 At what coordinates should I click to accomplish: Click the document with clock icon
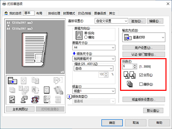(47, 99)
